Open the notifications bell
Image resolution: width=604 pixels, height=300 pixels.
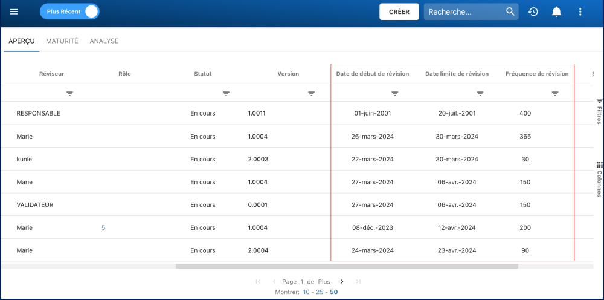click(556, 12)
